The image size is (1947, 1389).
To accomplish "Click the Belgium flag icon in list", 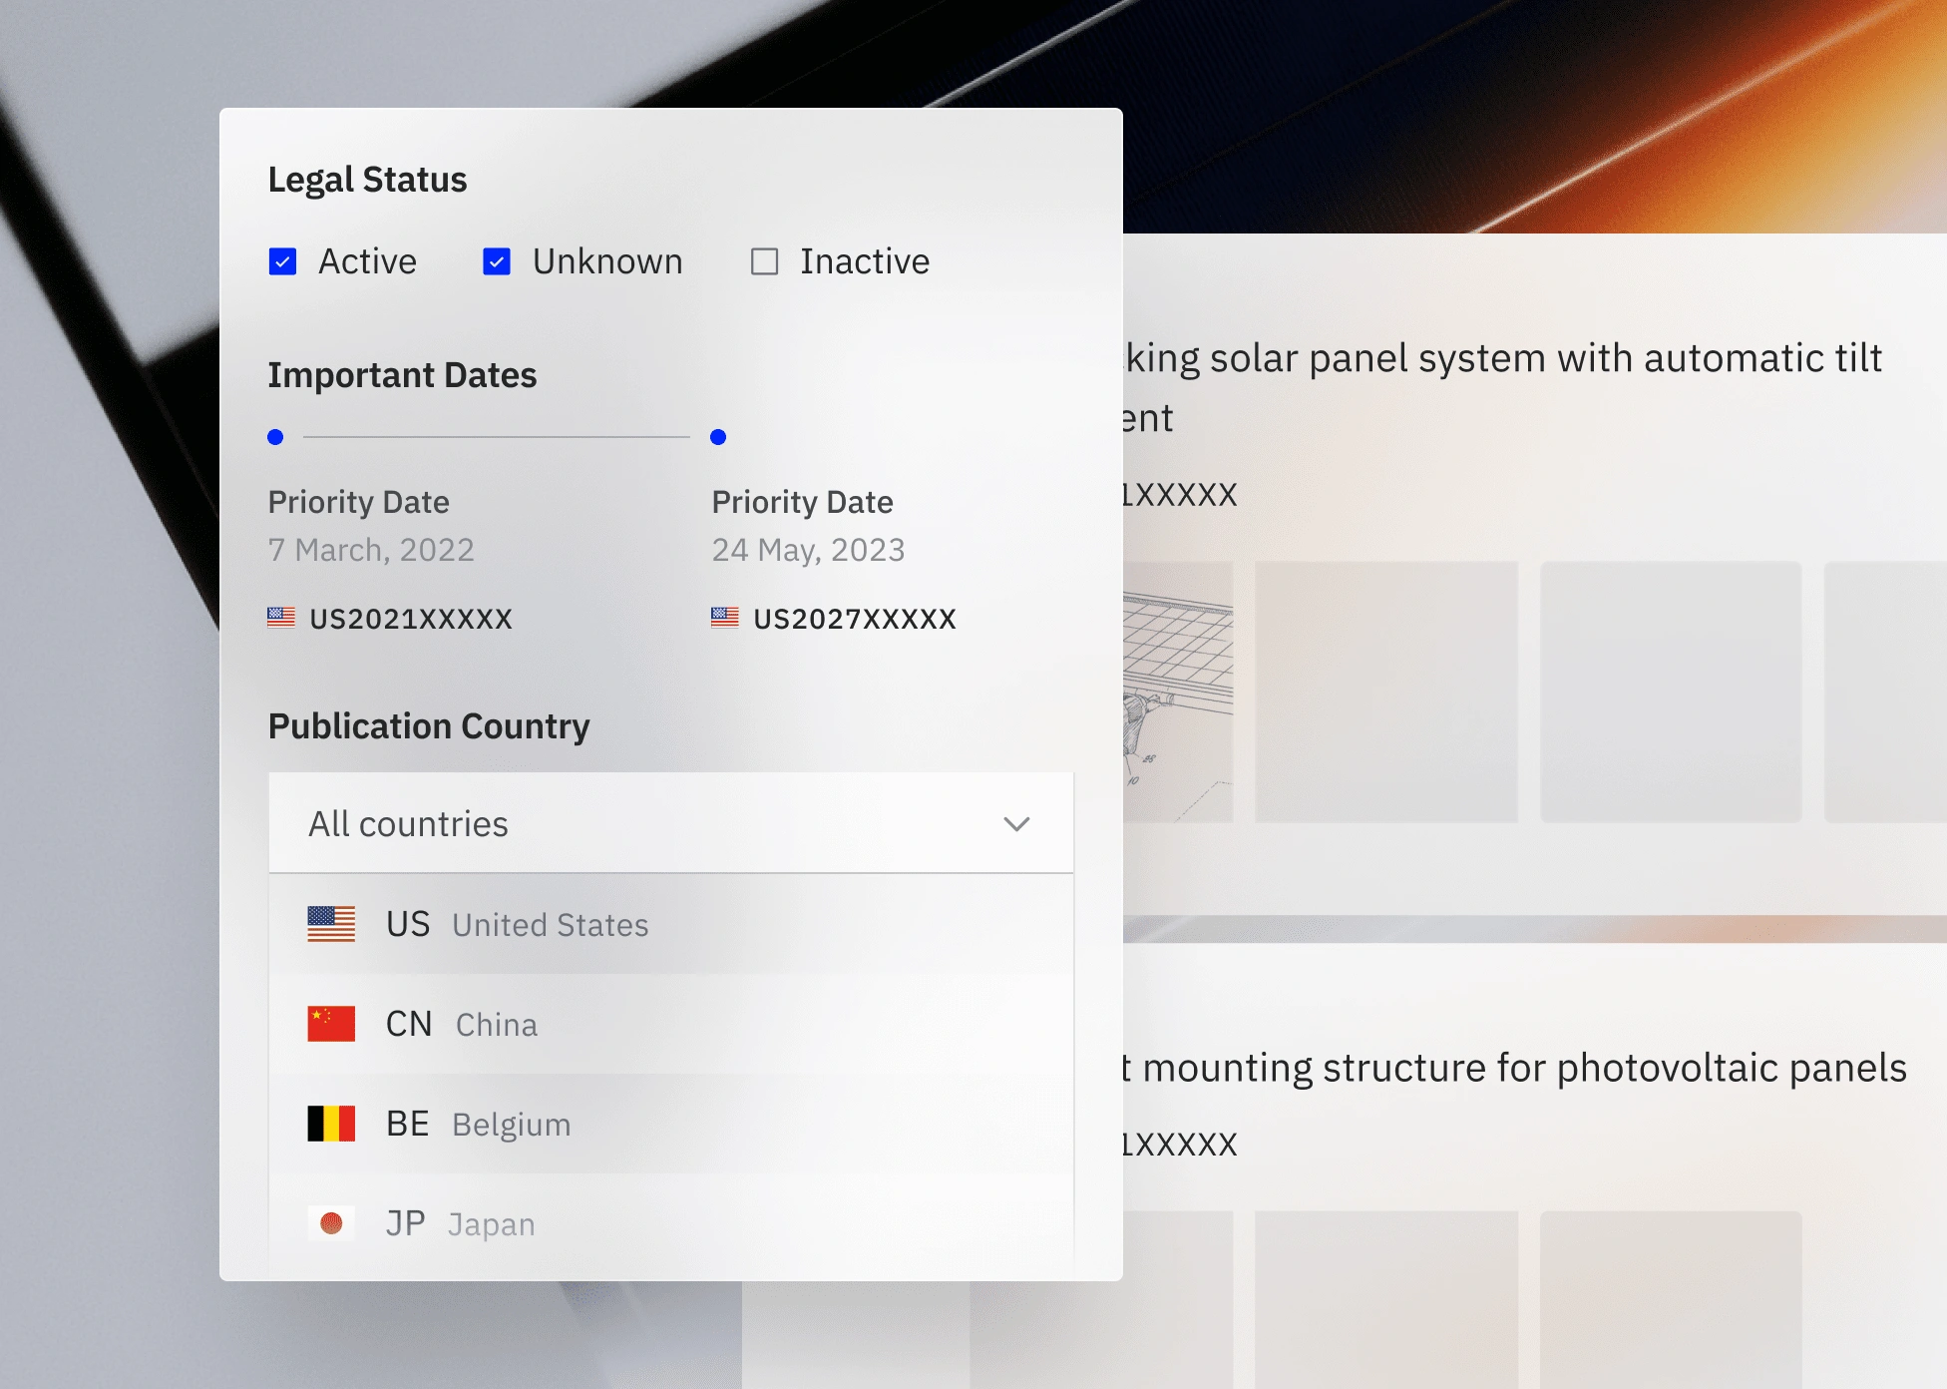I will tap(331, 1124).
